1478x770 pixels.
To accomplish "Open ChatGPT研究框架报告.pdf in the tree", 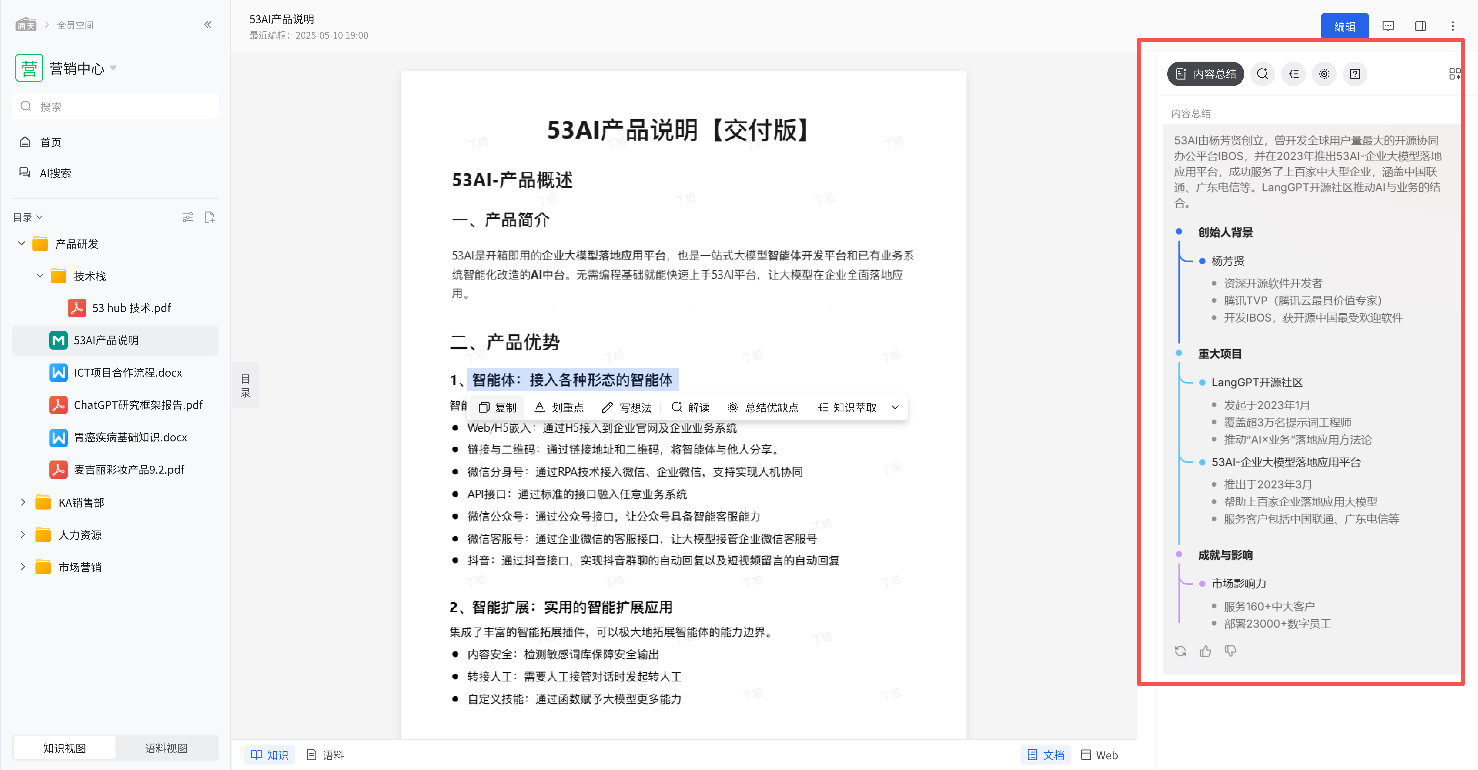I will click(x=138, y=405).
